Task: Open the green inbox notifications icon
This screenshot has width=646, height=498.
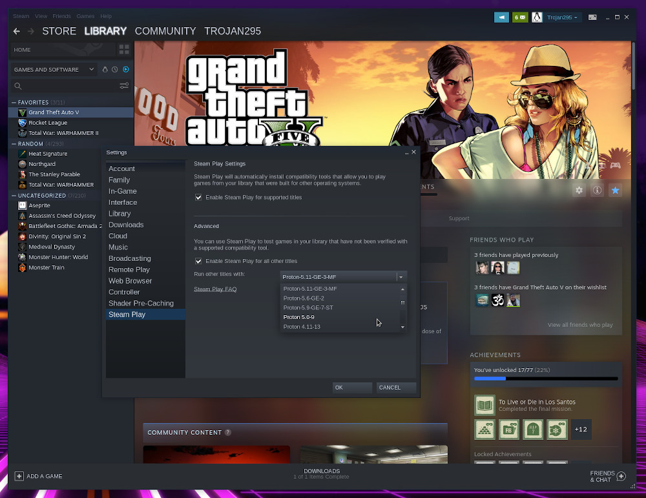Action: pos(520,17)
